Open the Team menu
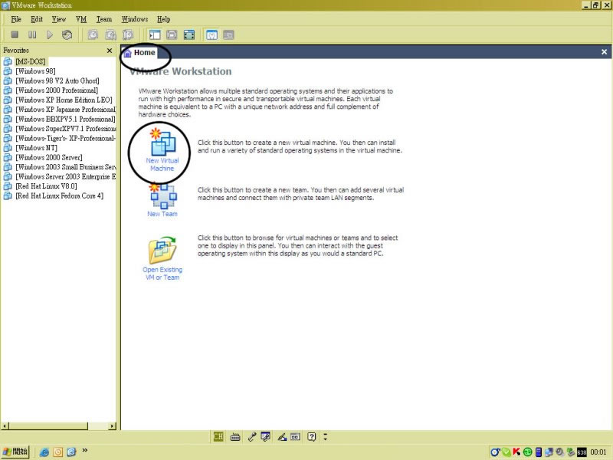Viewport: 613px width, 460px height. [x=104, y=19]
